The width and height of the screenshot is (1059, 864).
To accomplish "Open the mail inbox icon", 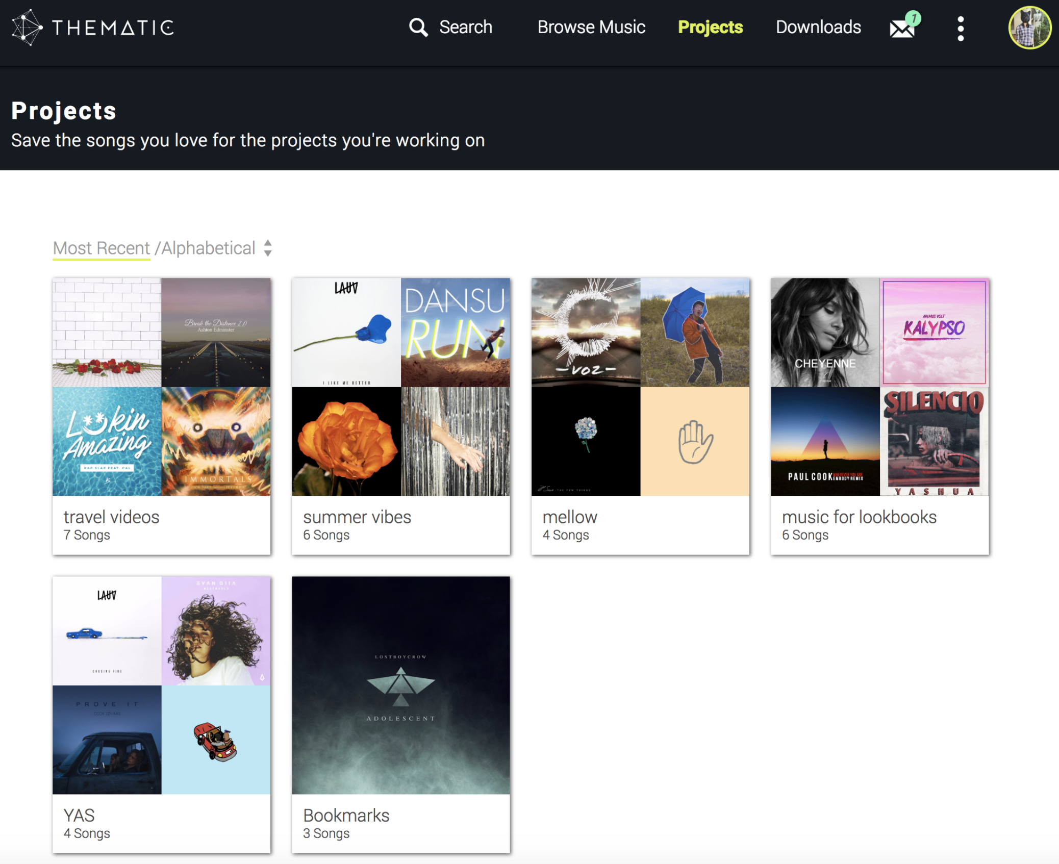I will click(x=902, y=28).
